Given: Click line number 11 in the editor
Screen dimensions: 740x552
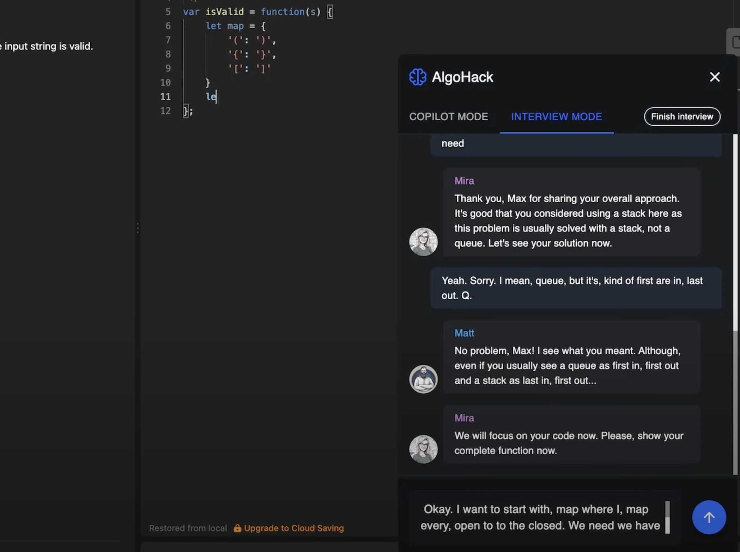Looking at the screenshot, I should click(x=165, y=97).
